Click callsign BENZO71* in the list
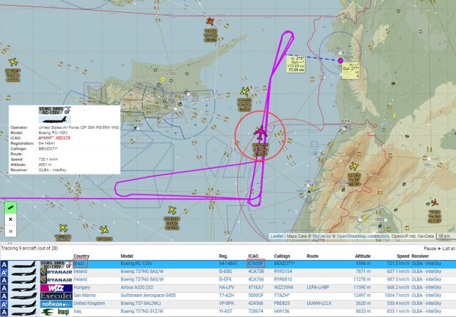 (284, 264)
